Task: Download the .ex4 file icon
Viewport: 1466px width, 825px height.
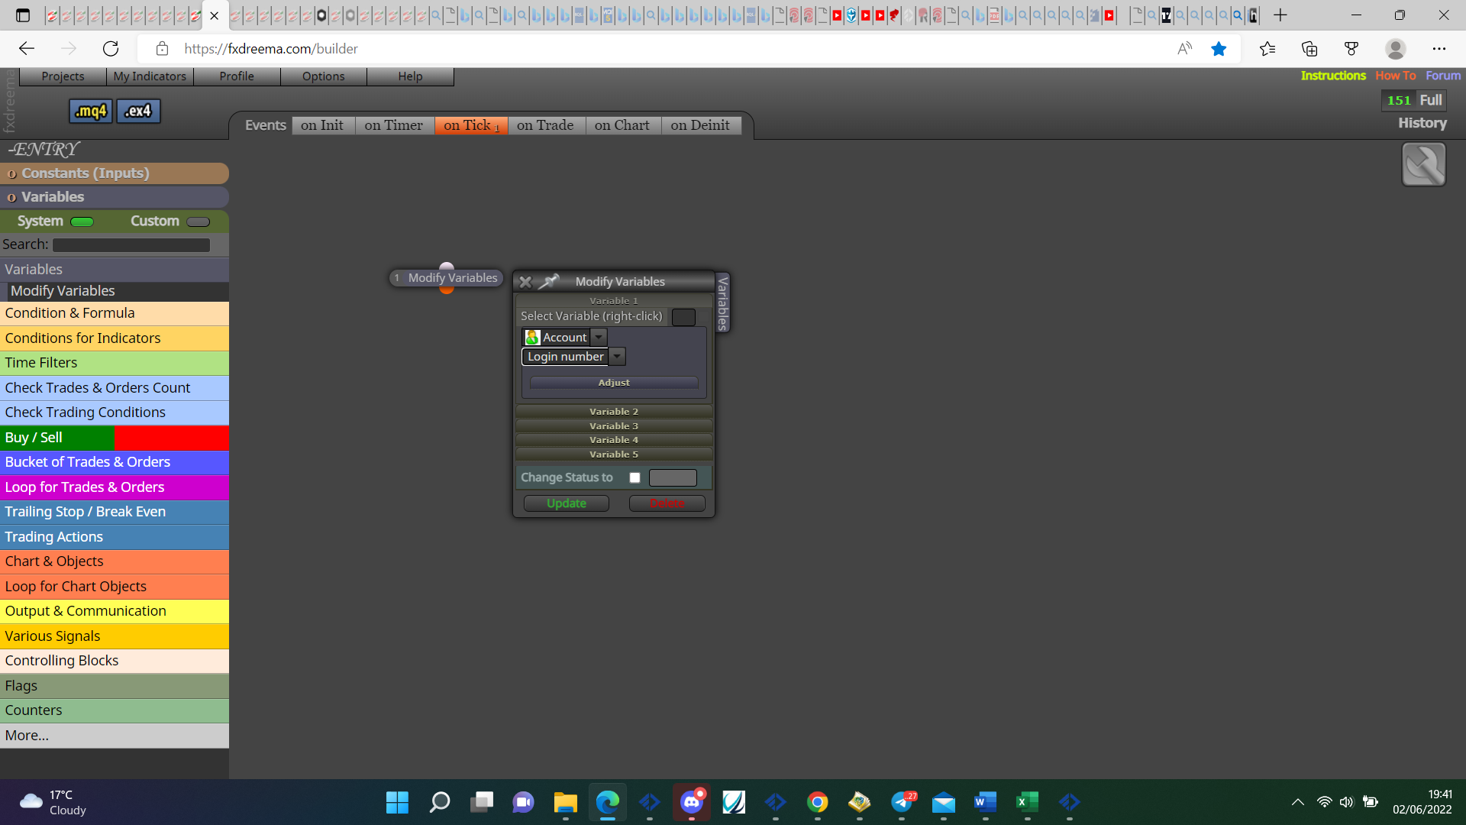Action: (138, 112)
